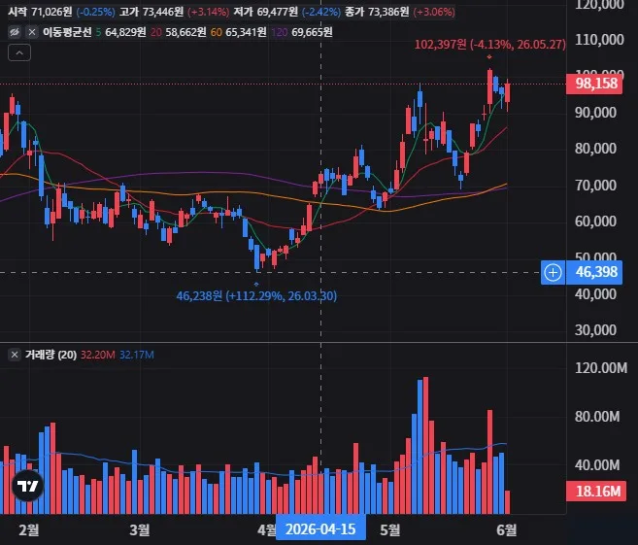Click the 2026-04-15 date label
The image size is (638, 545).
pos(320,529)
